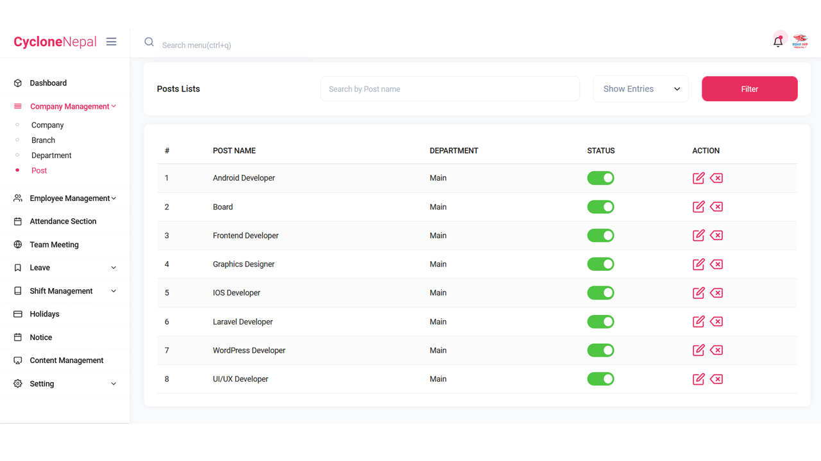The image size is (821, 461).
Task: Open the Branch page link
Action: [43, 140]
